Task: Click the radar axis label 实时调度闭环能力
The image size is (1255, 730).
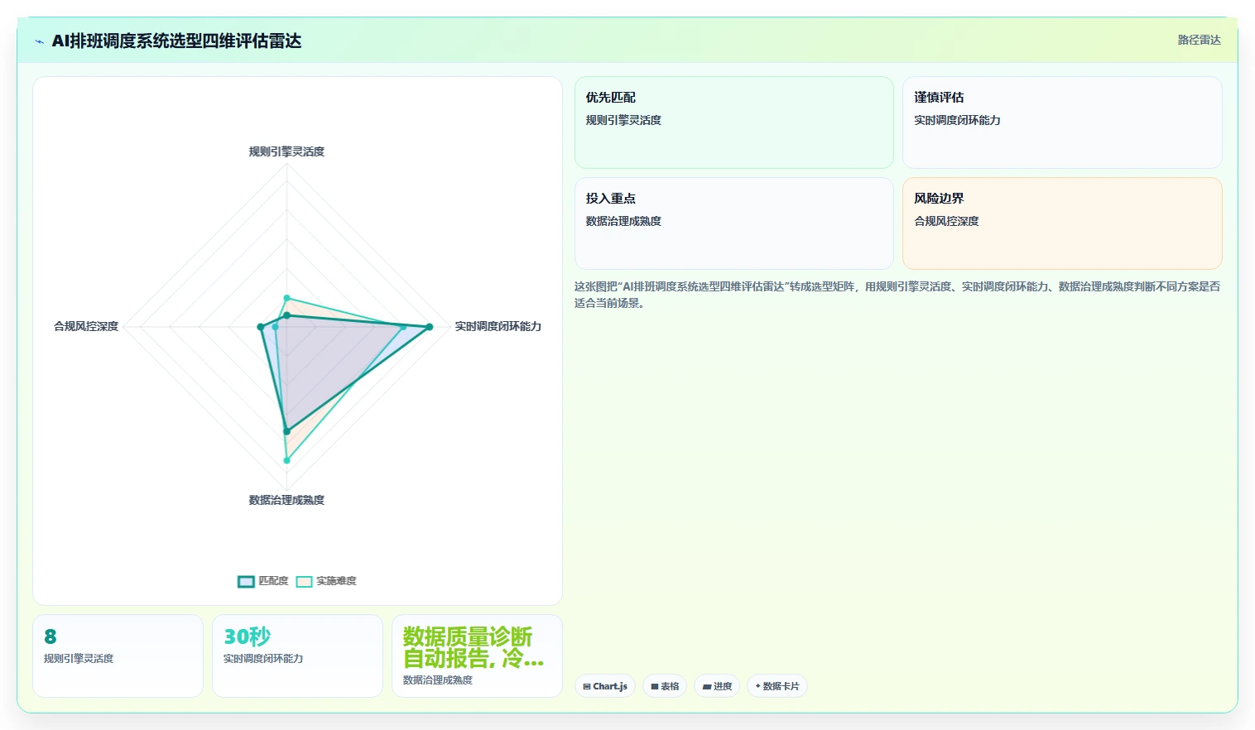Action: (x=498, y=326)
